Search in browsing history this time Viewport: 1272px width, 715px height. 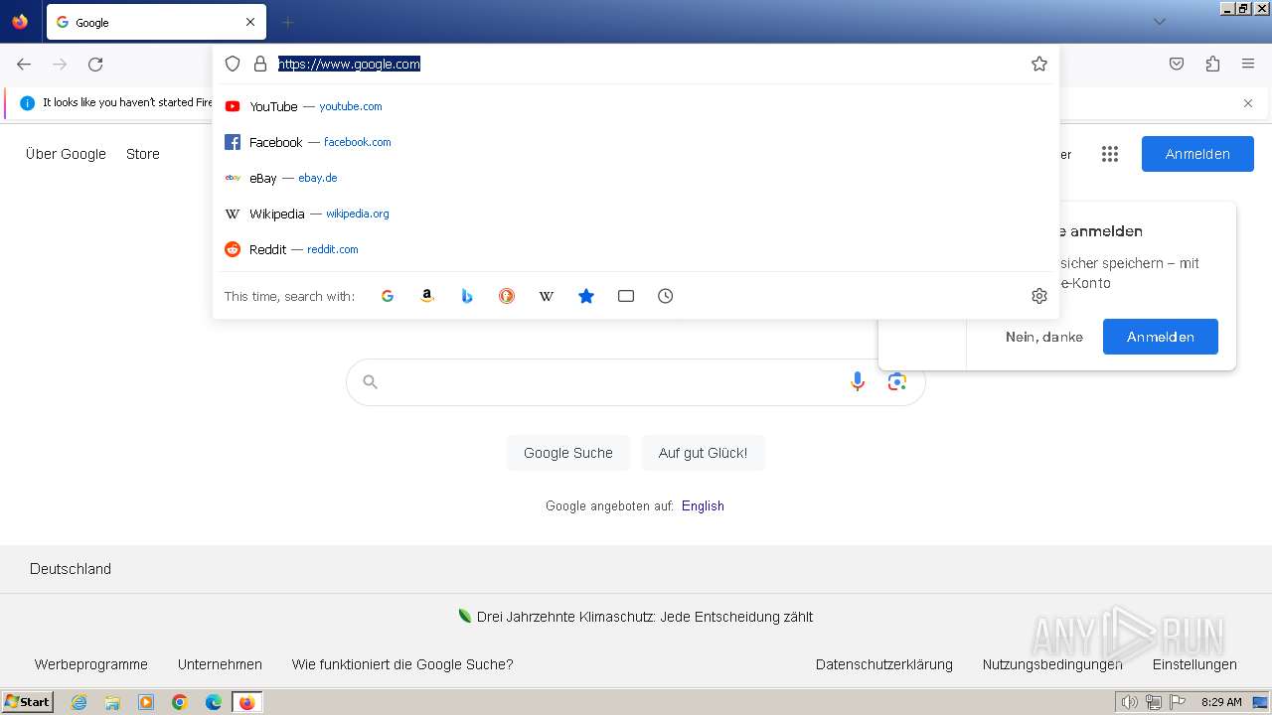coord(666,296)
